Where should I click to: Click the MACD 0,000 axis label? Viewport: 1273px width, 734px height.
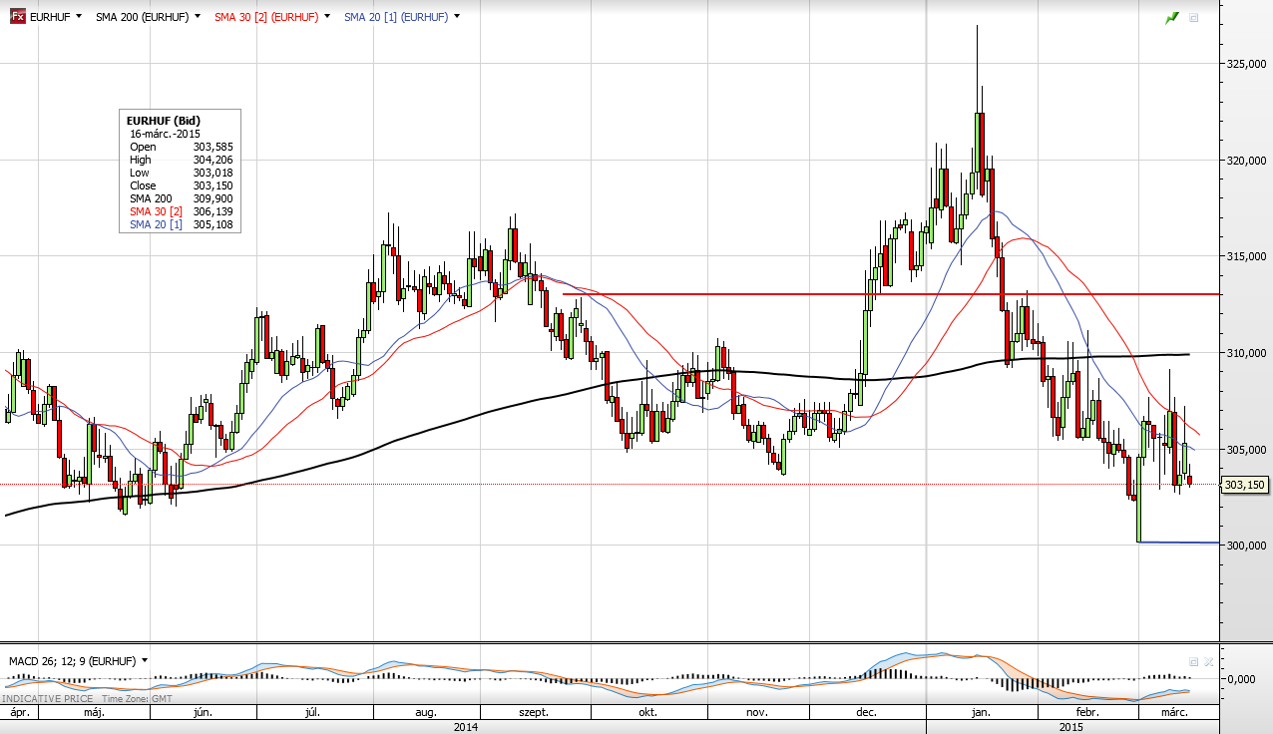click(1240, 679)
